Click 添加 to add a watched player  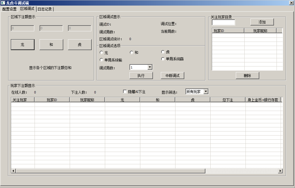pos(262,22)
